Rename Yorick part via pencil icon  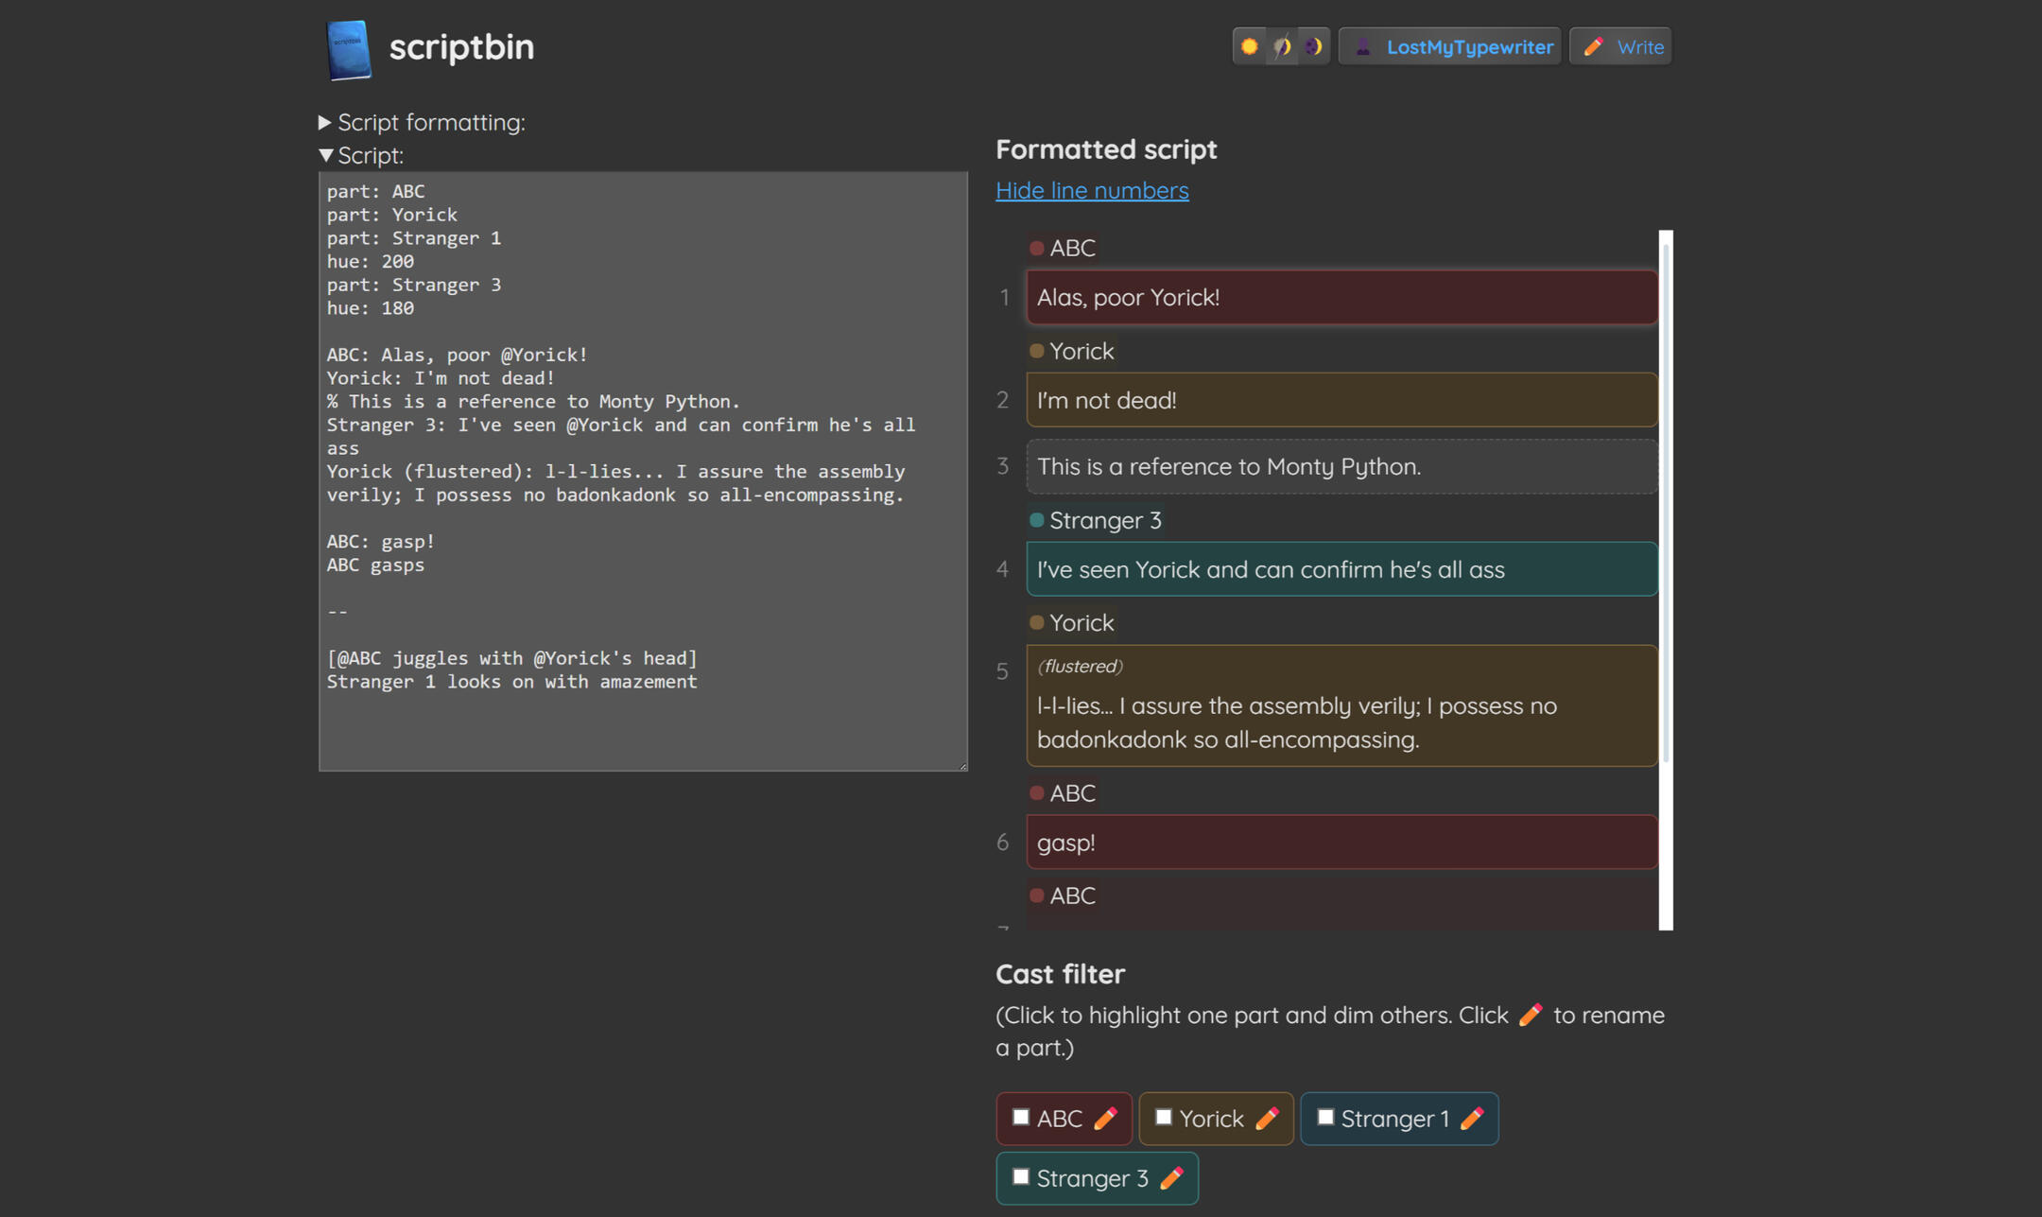tap(1267, 1119)
